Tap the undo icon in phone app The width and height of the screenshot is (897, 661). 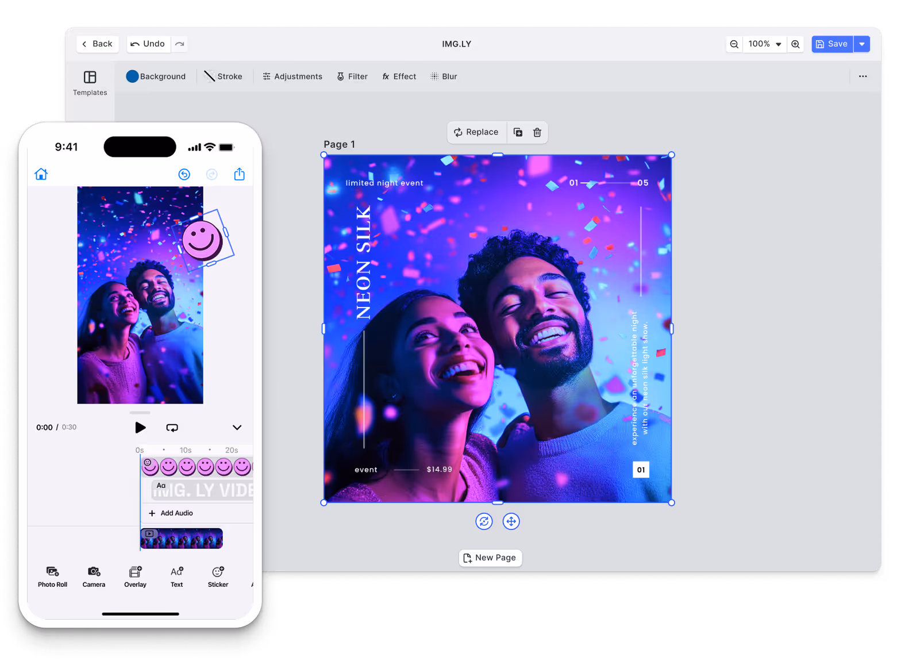[x=184, y=174]
